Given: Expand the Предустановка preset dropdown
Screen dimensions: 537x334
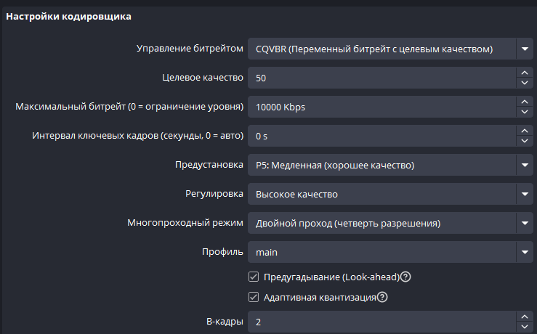Looking at the screenshot, I should pyautogui.click(x=525, y=166).
